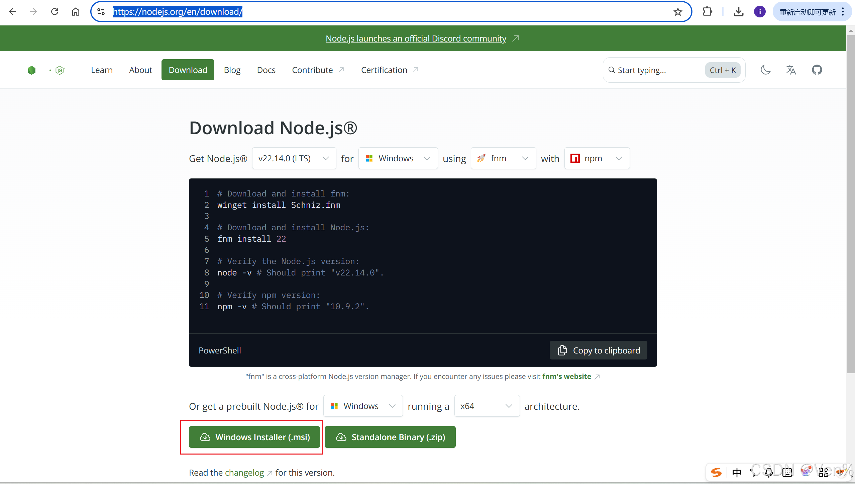The image size is (855, 484).
Task: Open browser extensions puzzle icon
Action: (707, 12)
